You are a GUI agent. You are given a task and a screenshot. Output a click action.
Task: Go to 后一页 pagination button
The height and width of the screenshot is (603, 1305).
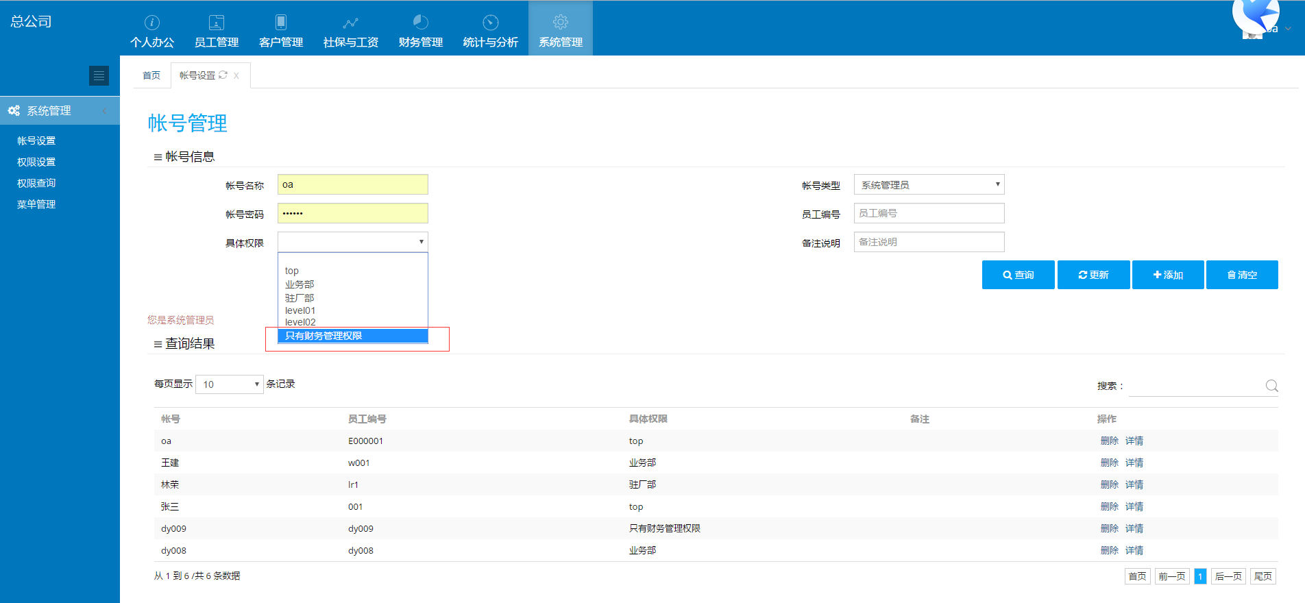pos(1228,576)
